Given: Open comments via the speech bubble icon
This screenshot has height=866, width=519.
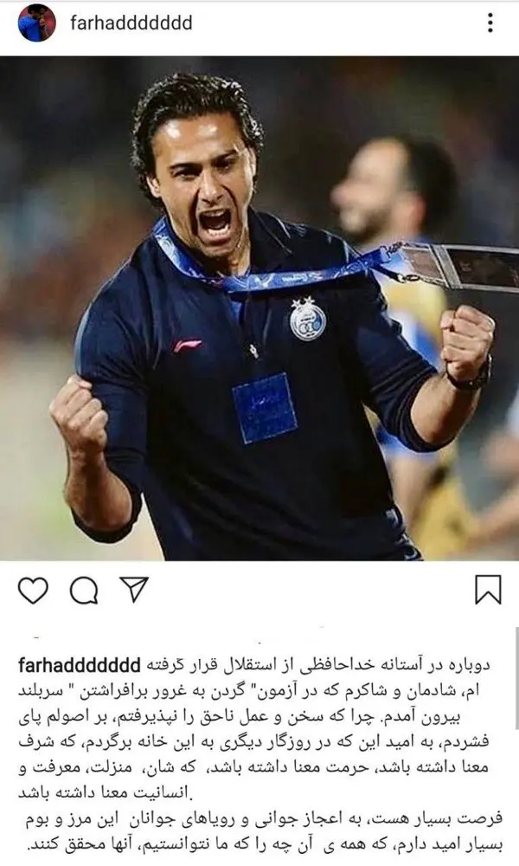Looking at the screenshot, I should tap(84, 590).
